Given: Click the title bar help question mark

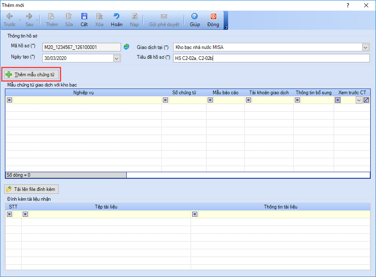Looking at the screenshot, I should click(x=348, y=5).
